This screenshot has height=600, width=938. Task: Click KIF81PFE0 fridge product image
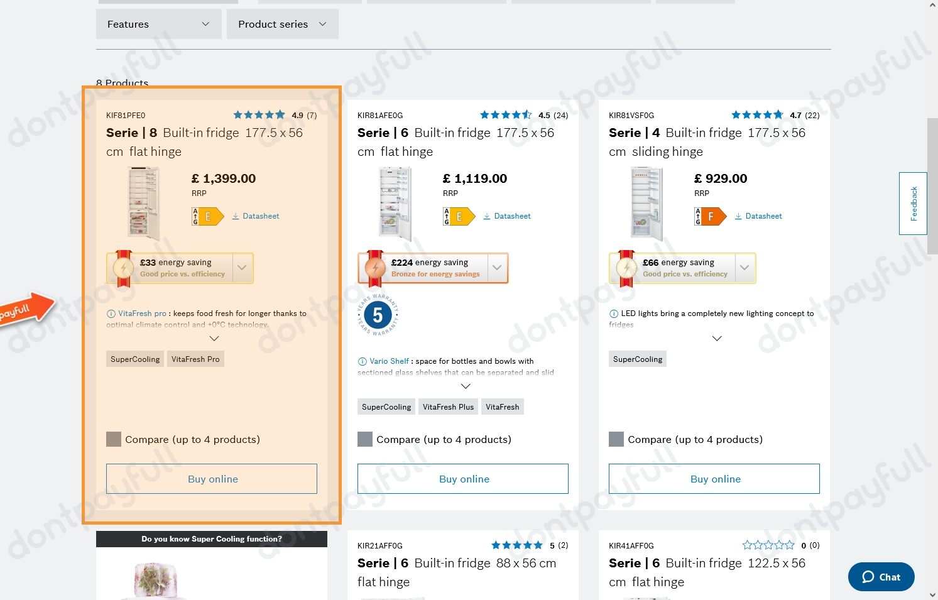point(144,204)
